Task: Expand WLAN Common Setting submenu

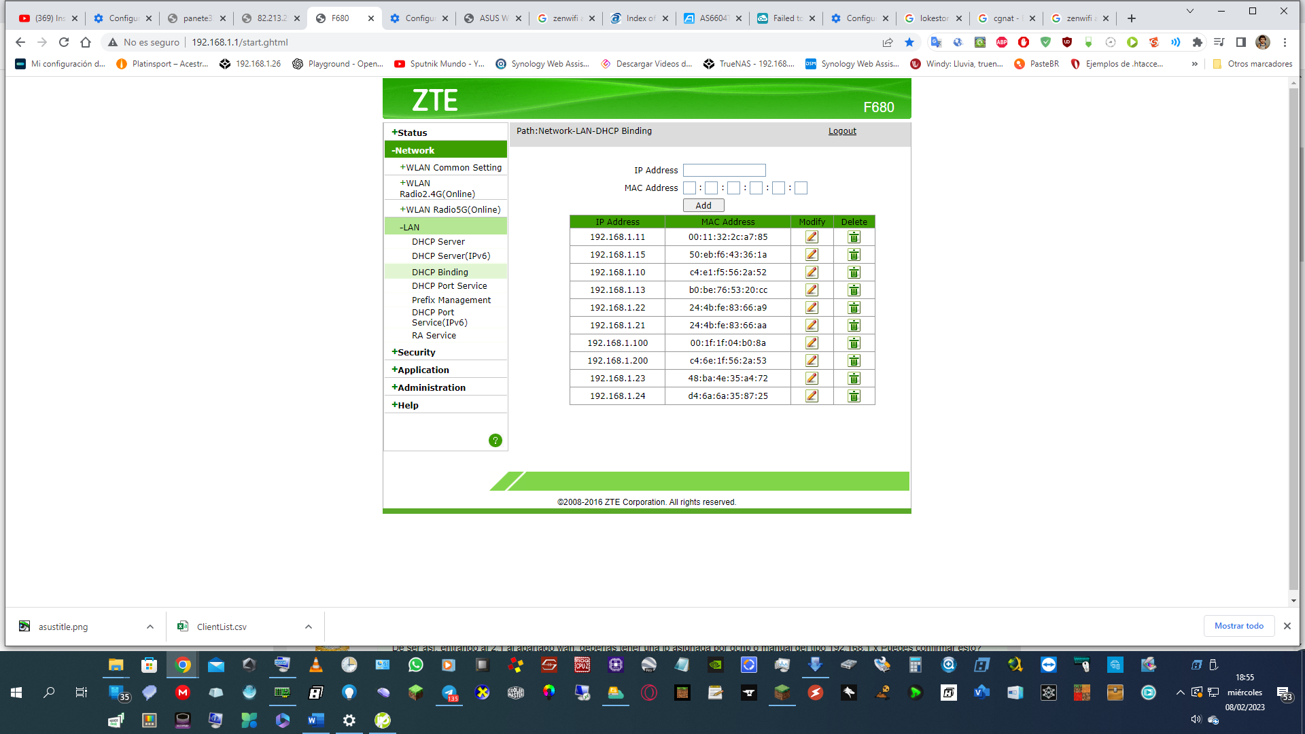Action: coord(453,167)
